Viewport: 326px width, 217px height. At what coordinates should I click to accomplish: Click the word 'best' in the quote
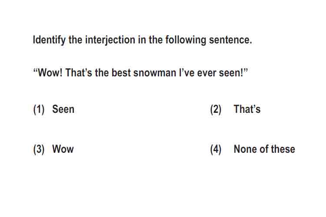(x=121, y=72)
